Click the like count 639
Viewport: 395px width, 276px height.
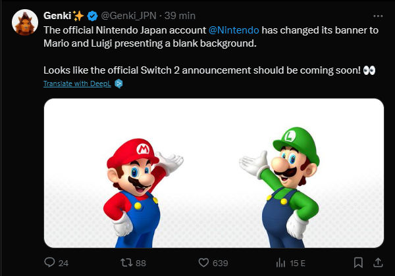coord(221,263)
